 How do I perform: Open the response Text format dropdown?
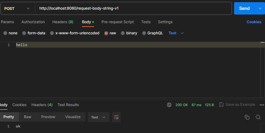click(x=98, y=117)
